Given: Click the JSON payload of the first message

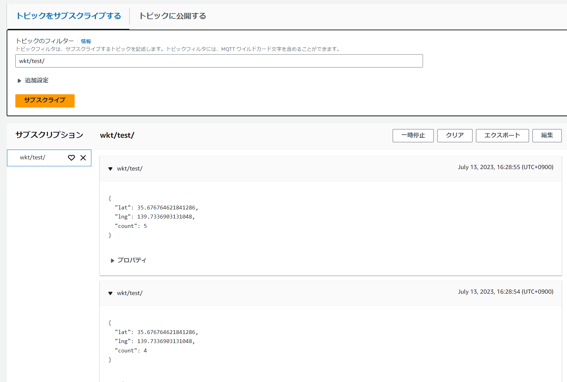Looking at the screenshot, I should click(153, 216).
